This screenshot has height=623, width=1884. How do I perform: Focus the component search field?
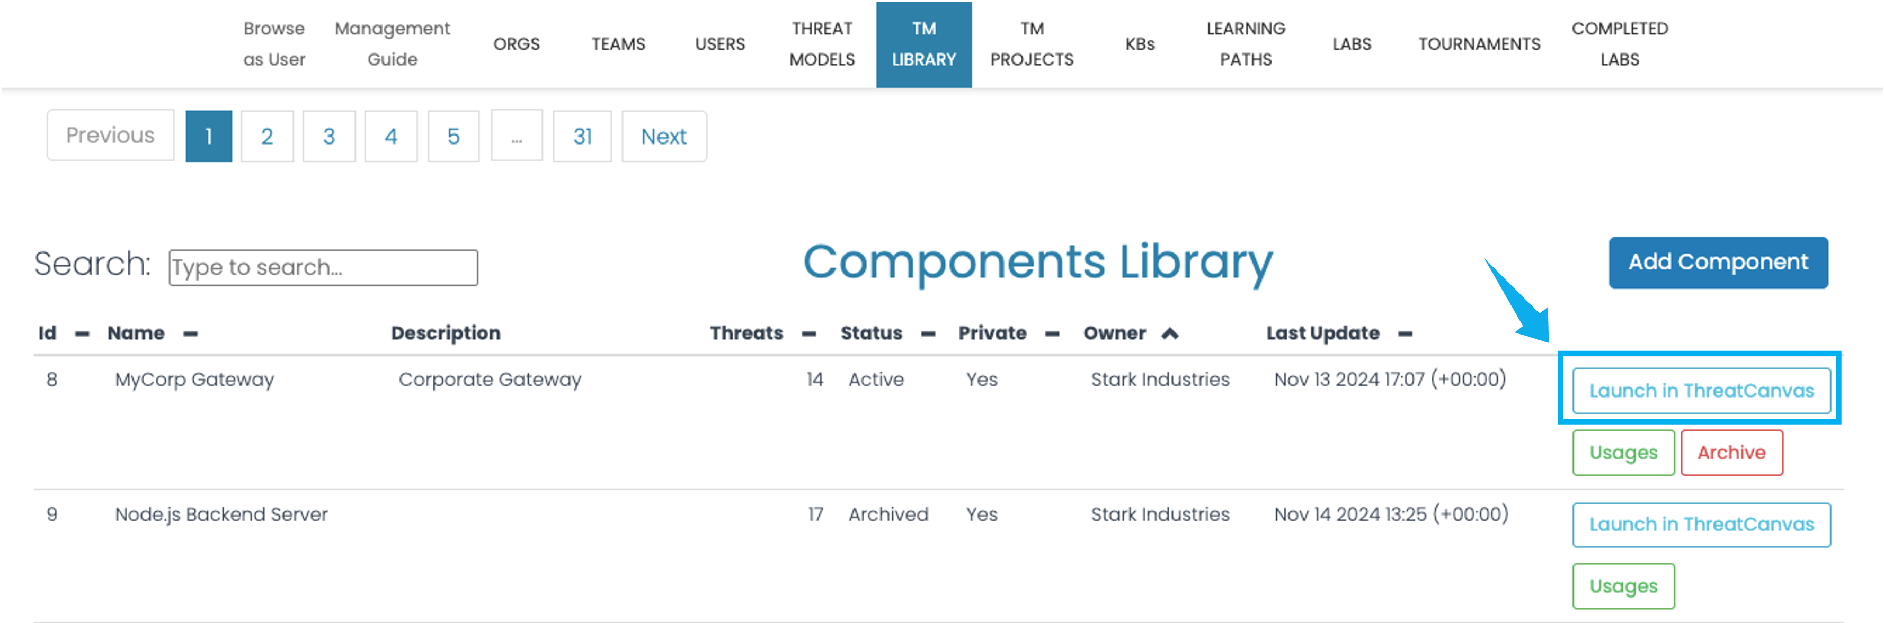click(x=323, y=267)
